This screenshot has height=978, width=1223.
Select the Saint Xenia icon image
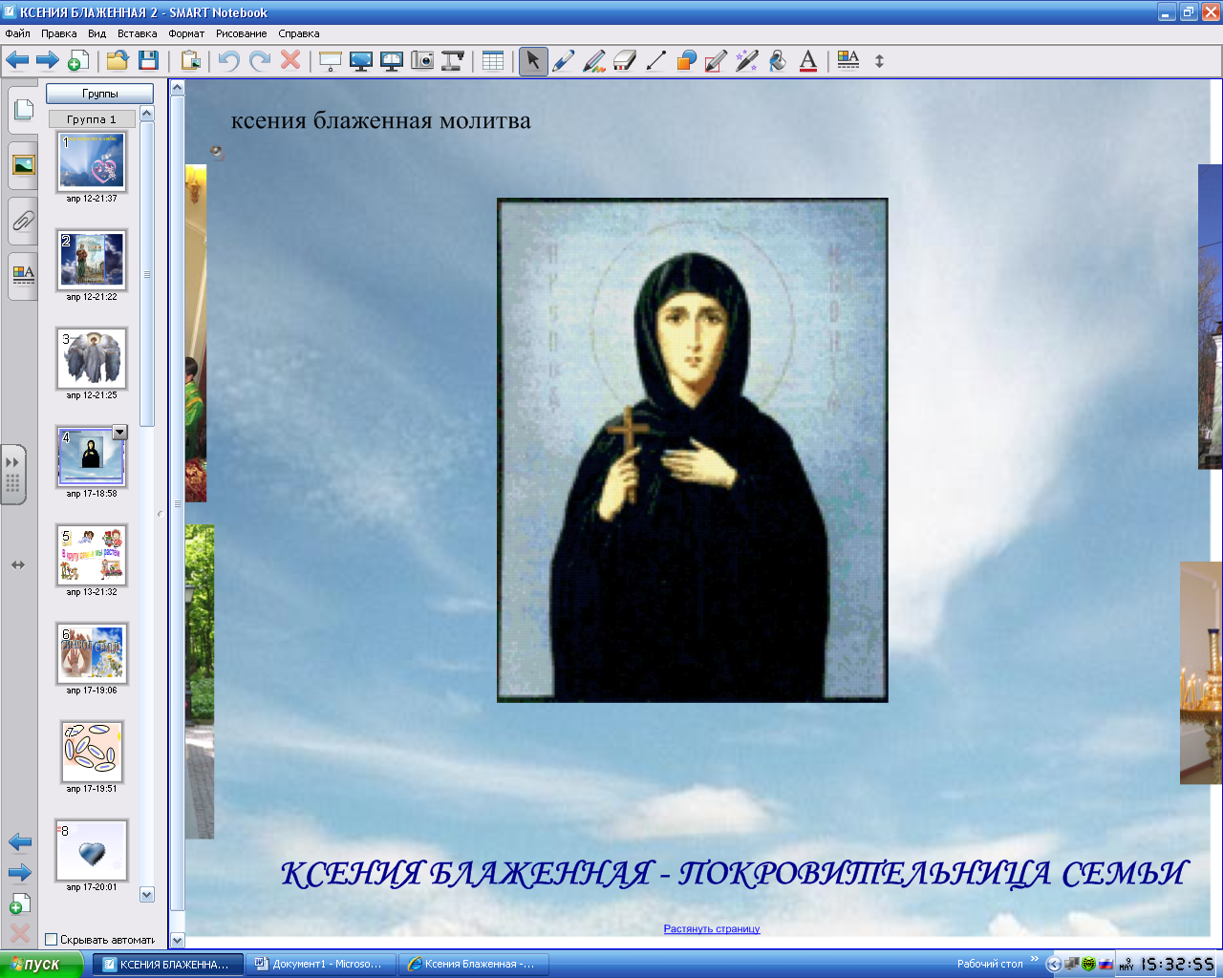coord(693,450)
